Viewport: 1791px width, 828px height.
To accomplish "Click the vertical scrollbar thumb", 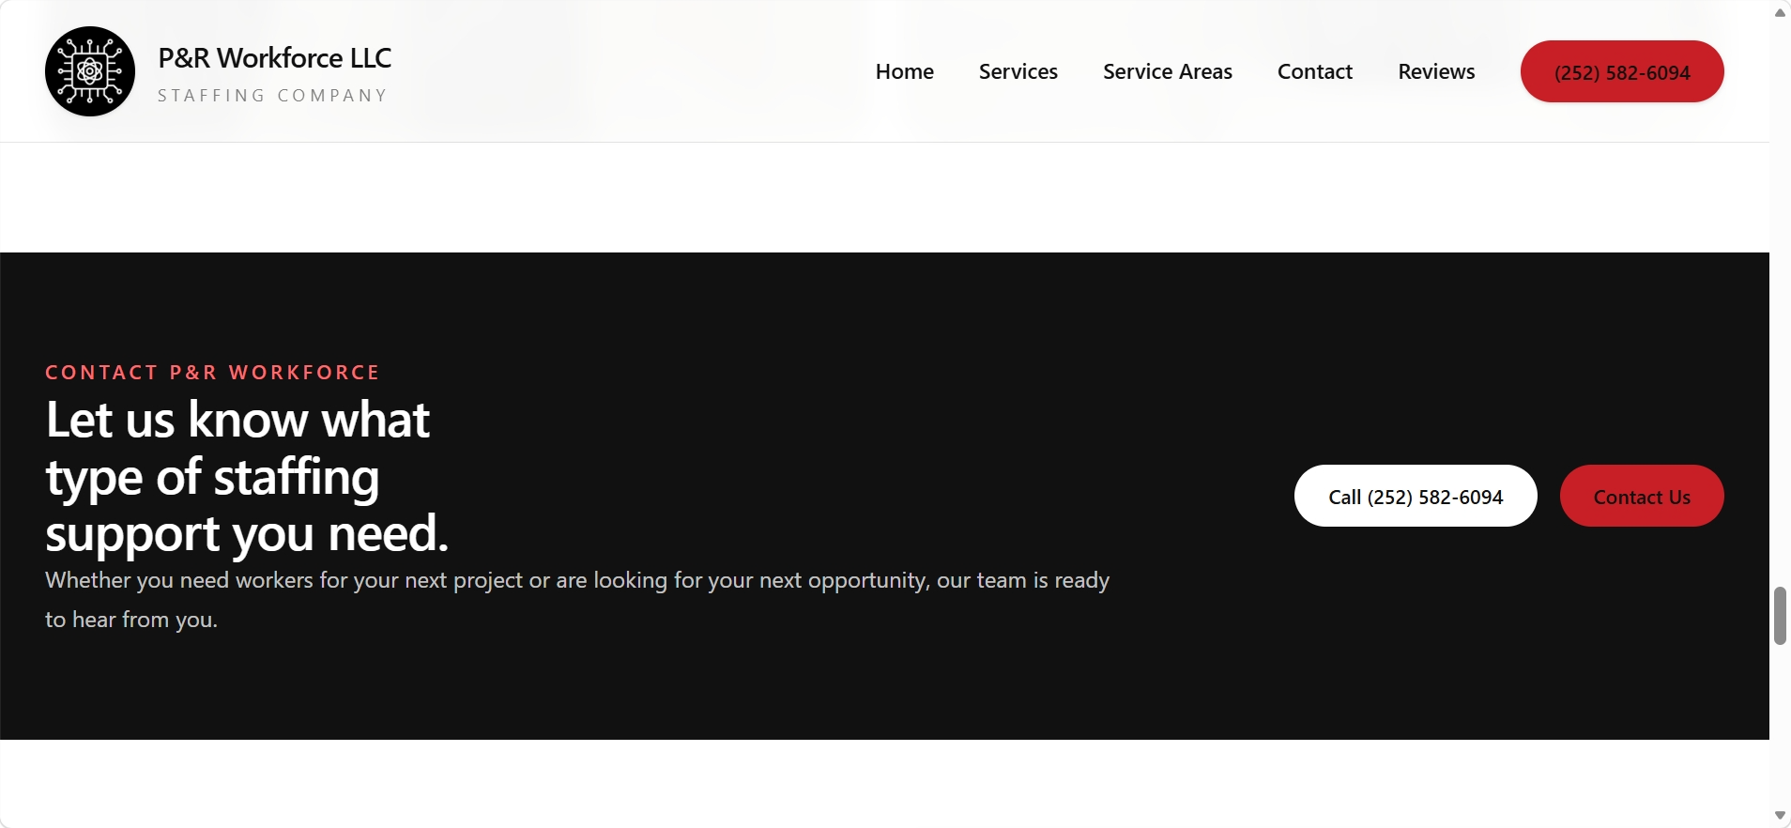I will (x=1779, y=616).
